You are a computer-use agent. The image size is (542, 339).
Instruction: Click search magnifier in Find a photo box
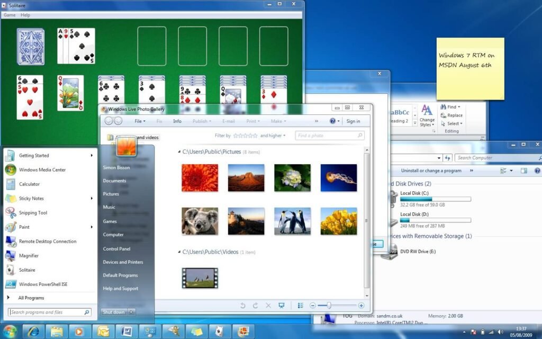[360, 135]
